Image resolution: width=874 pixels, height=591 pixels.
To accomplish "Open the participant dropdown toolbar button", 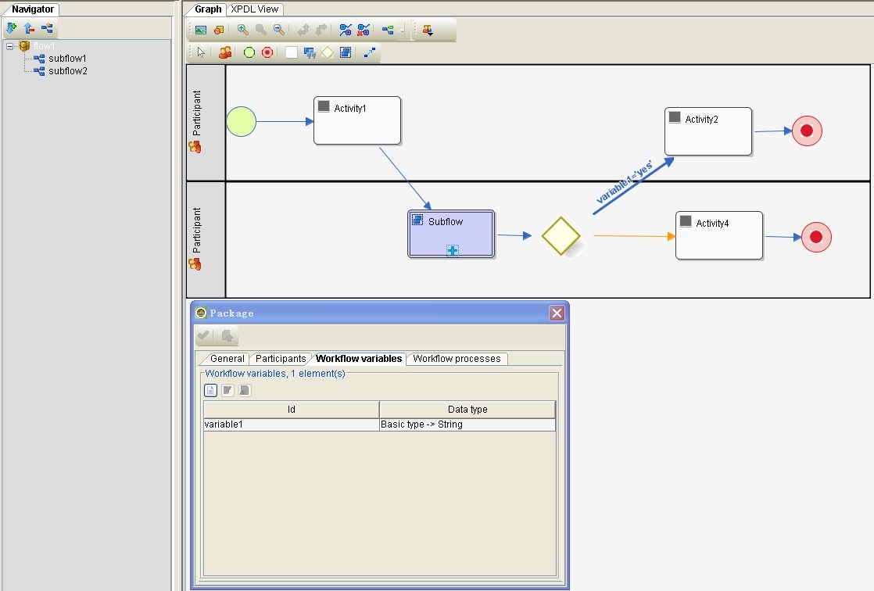I will 428,30.
